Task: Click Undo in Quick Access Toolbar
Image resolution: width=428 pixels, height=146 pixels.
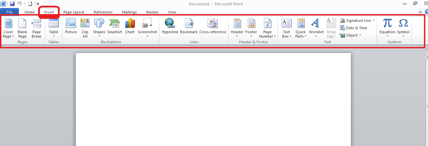Action: (x=19, y=4)
